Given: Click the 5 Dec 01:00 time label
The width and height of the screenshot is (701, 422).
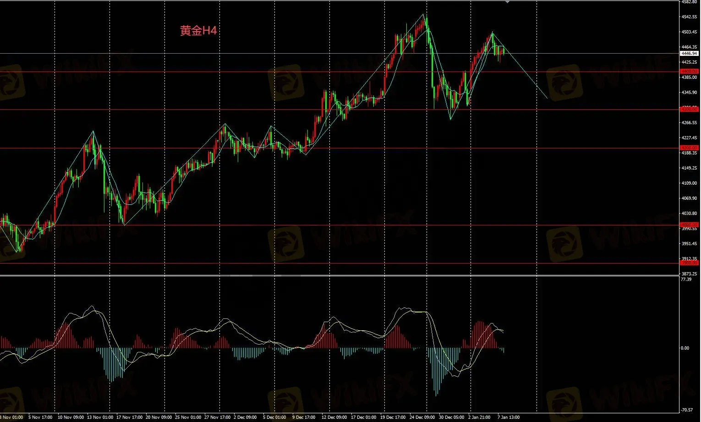Looking at the screenshot, I should pos(274,417).
